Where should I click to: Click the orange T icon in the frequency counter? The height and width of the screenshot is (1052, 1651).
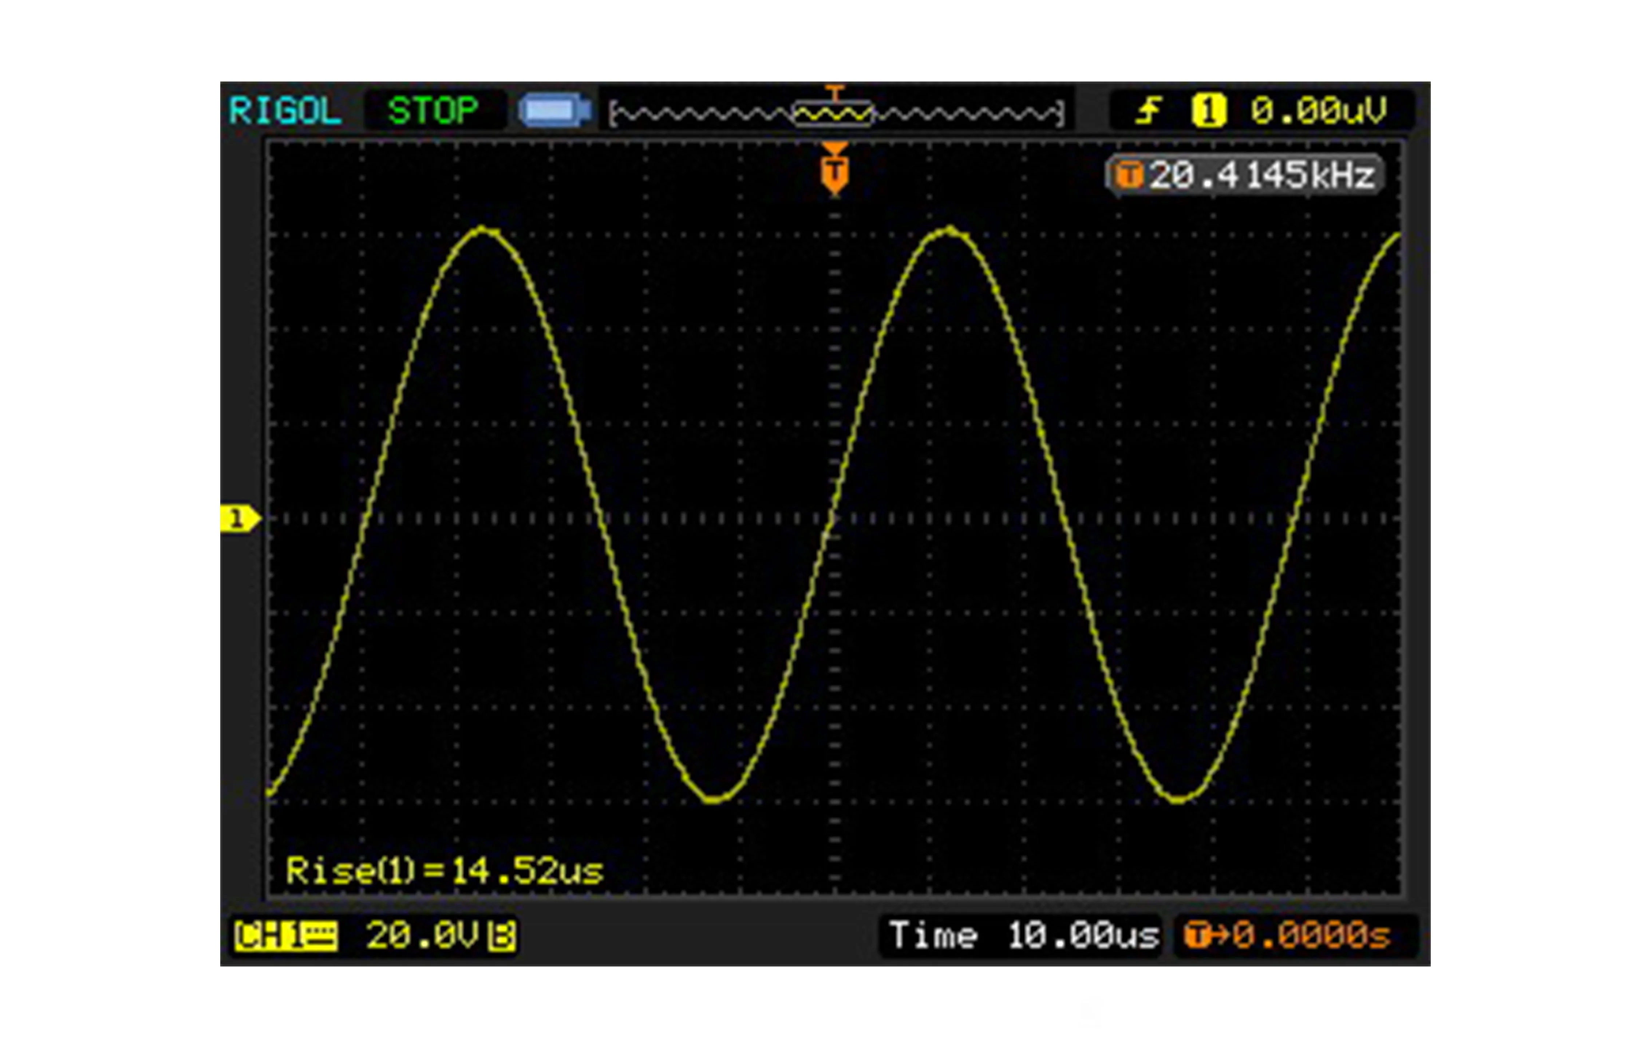coord(1128,175)
